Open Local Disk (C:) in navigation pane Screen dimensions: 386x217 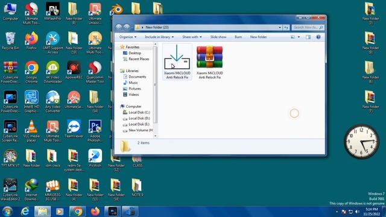click(139, 112)
